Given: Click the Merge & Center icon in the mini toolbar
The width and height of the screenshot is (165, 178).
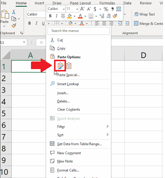Looking at the screenshot, I should pos(119,9).
